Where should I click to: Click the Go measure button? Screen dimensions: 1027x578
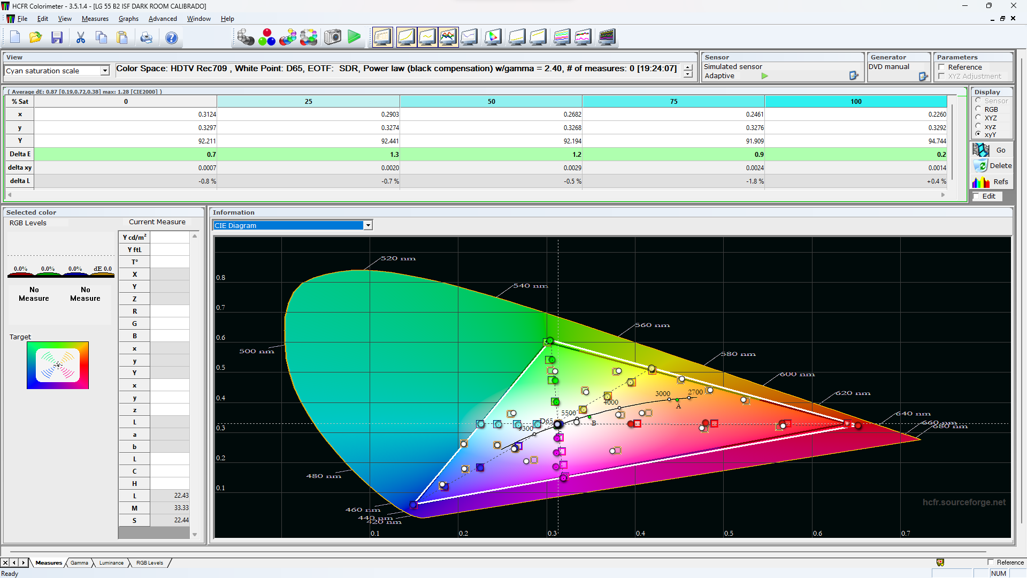point(991,150)
